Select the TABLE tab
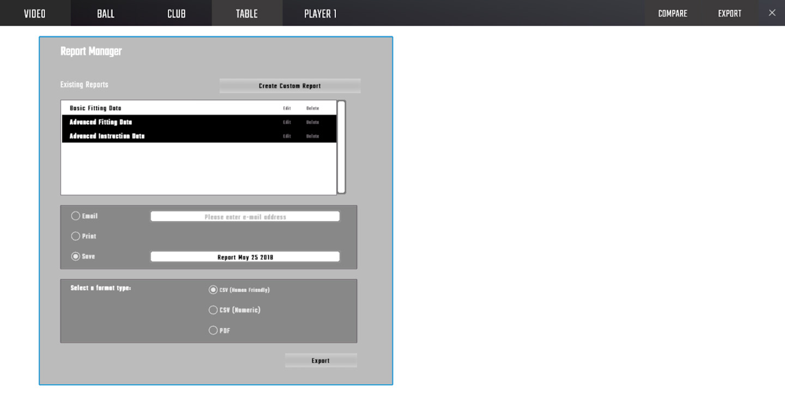The height and width of the screenshot is (405, 785). [x=247, y=13]
